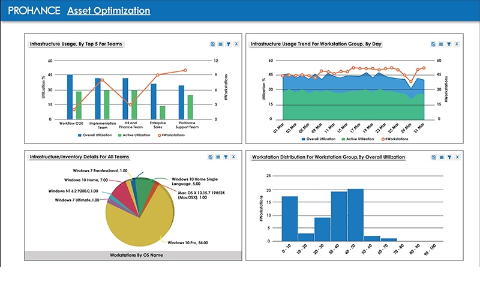Click the 40 - 50 histogram bar

click(355, 215)
